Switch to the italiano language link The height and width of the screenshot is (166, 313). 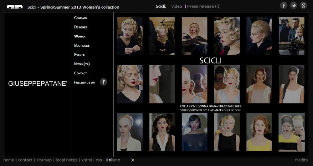pos(113,160)
